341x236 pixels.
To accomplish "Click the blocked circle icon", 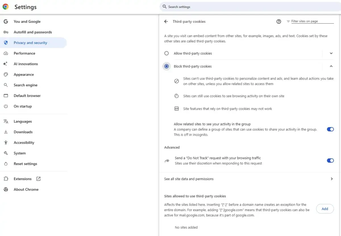I will coord(176,81).
